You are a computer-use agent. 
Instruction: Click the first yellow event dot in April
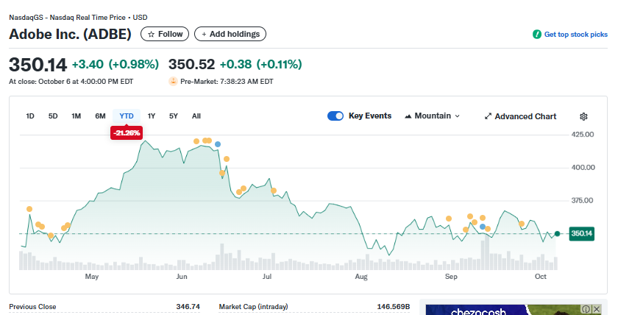point(29,209)
